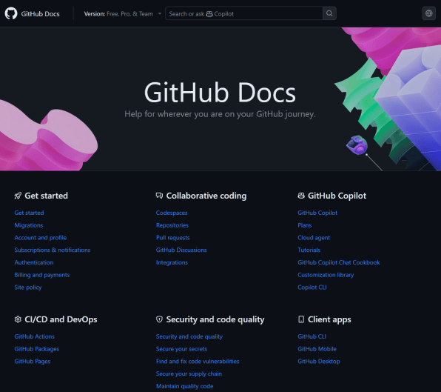Click the GitHub Octocat logo icon
Screen dimensions: 441x392
click(11, 13)
